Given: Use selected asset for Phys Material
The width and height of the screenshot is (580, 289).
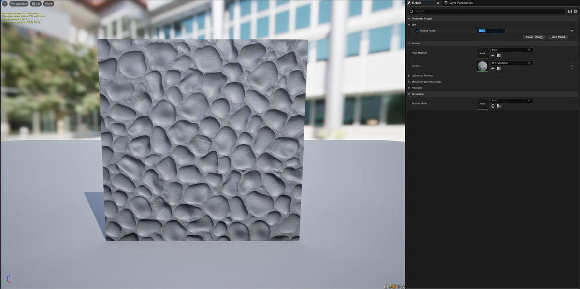Looking at the screenshot, I should tap(493, 55).
